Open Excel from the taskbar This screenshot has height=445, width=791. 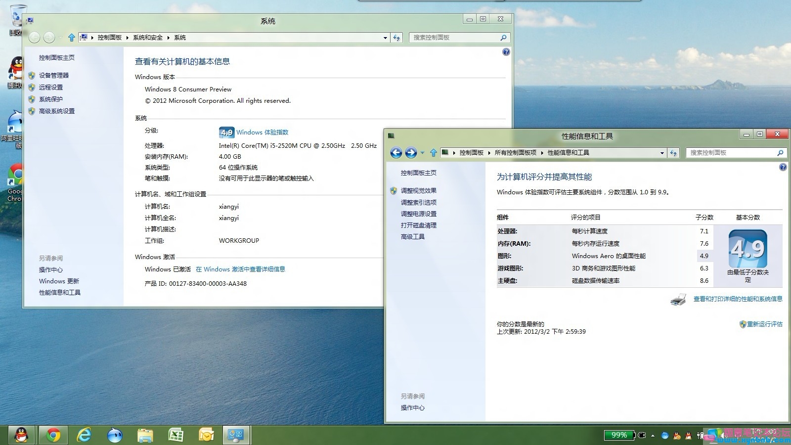click(x=176, y=435)
